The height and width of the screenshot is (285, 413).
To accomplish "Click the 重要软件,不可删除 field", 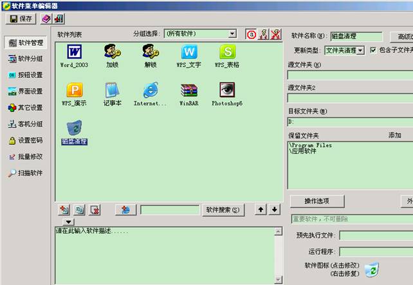I will 352,219.
